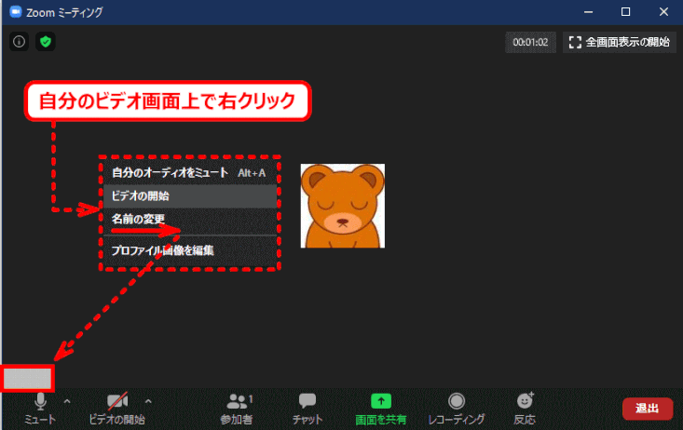Click 全画面表示の開始 fullscreen button
Image resolution: width=683 pixels, height=430 pixels.
coord(620,42)
